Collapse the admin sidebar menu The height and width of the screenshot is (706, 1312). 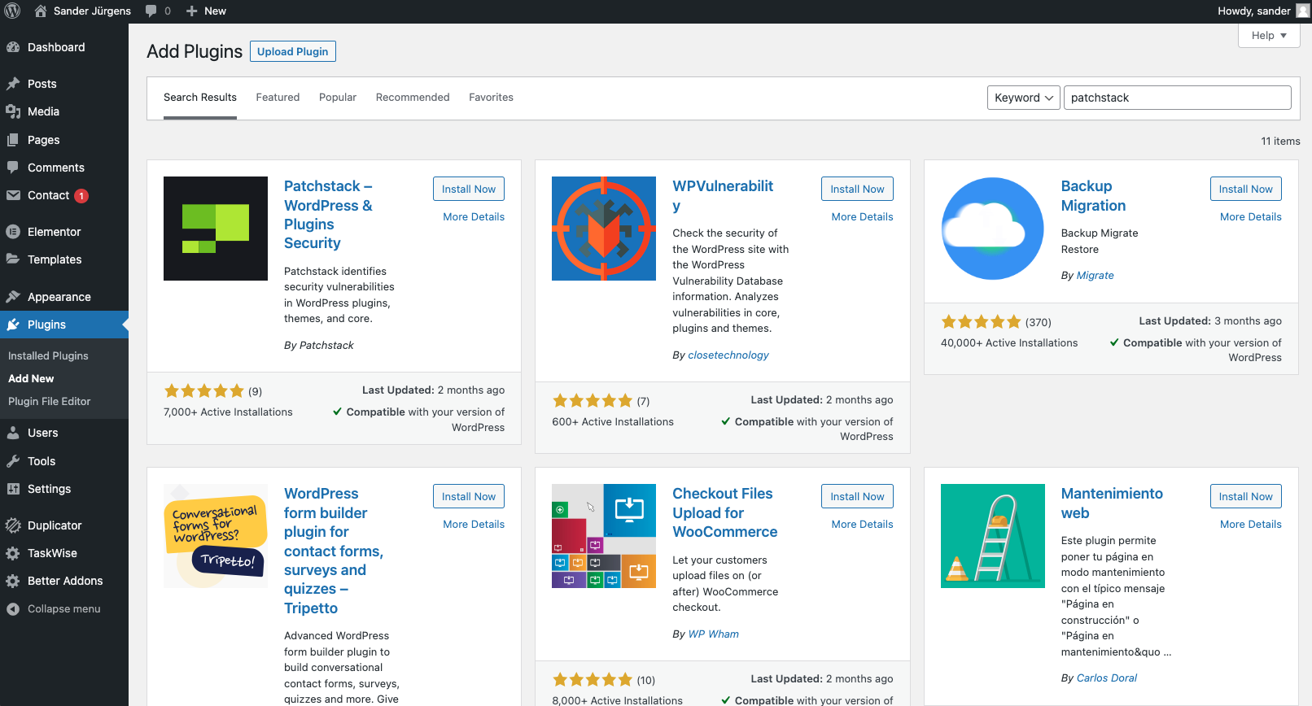(64, 608)
